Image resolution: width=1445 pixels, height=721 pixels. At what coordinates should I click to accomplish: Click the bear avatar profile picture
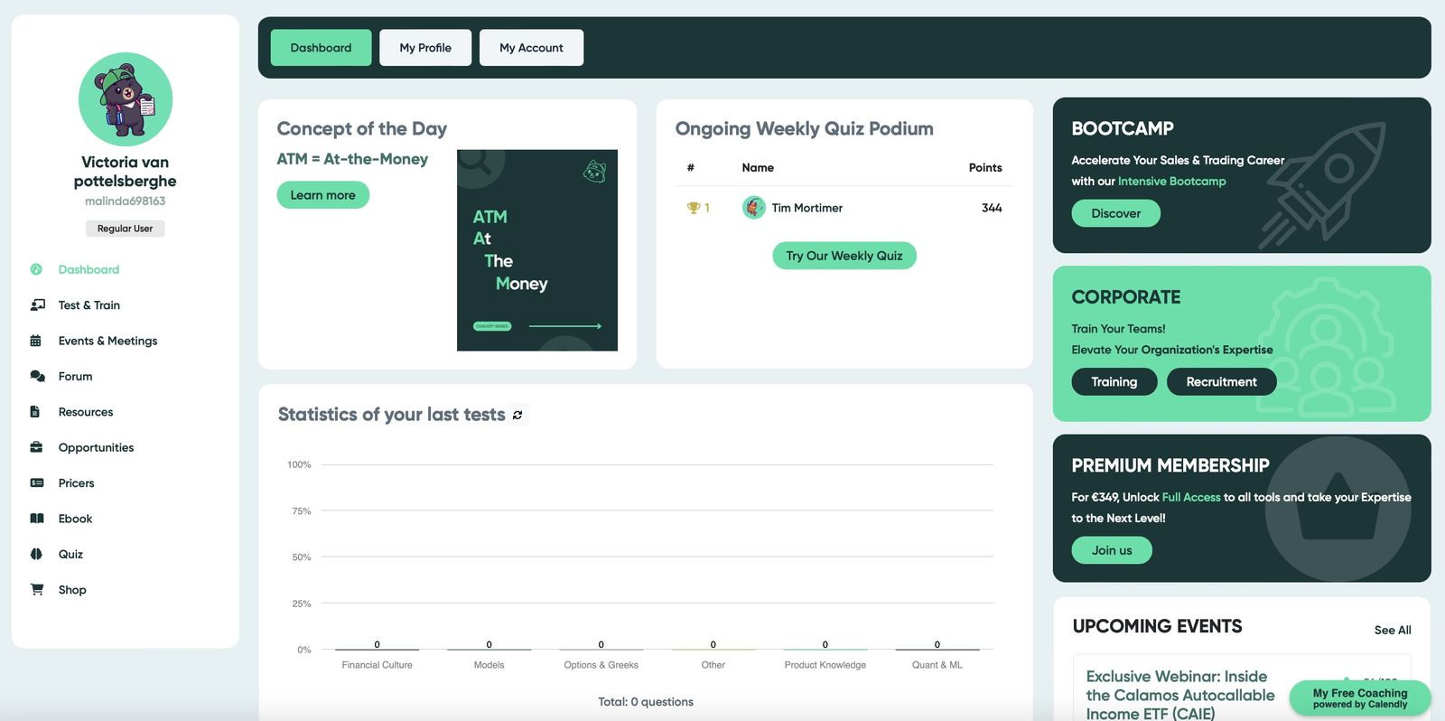pos(126,99)
